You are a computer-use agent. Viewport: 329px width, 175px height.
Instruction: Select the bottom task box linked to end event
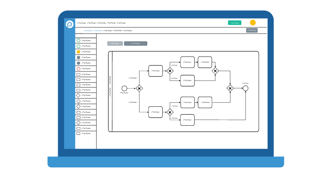coord(188,120)
